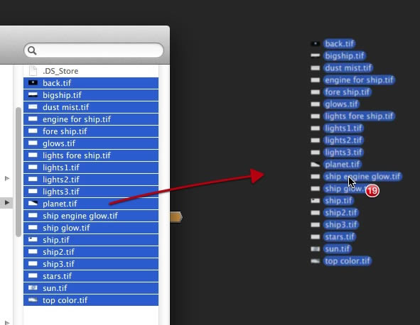Click the Finder column vertical scrollbar

tap(18, 172)
